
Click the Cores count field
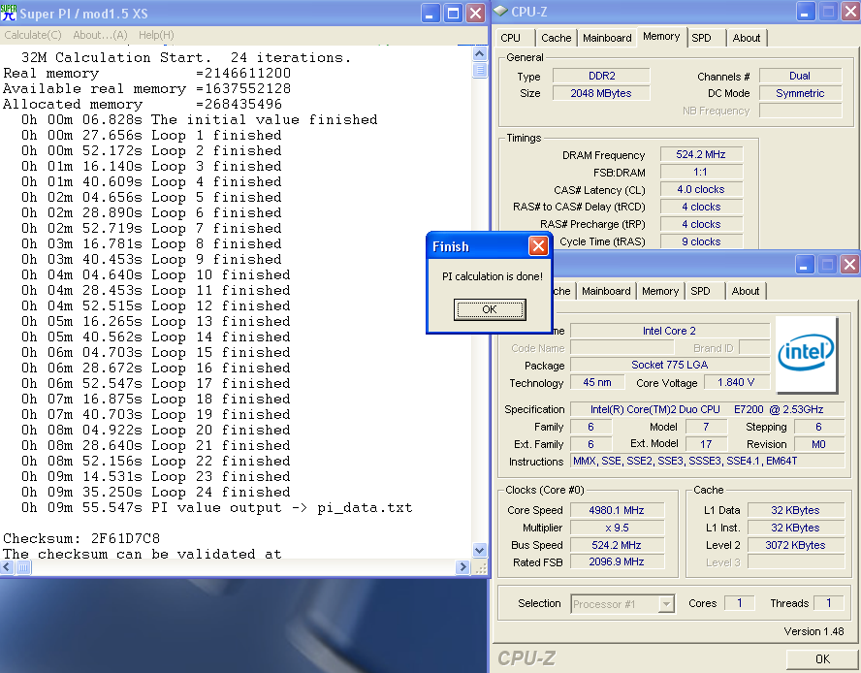740,603
